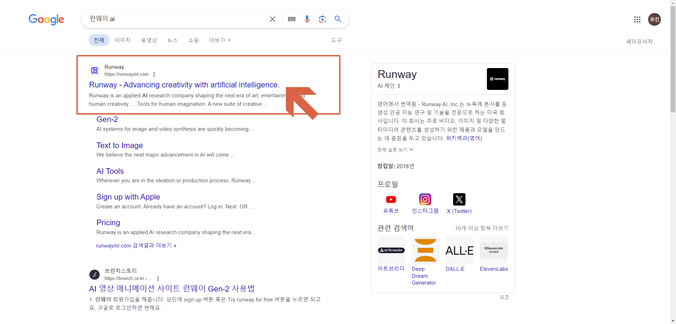
Task: Open Runway's YouTube profile icon
Action: [391, 200]
